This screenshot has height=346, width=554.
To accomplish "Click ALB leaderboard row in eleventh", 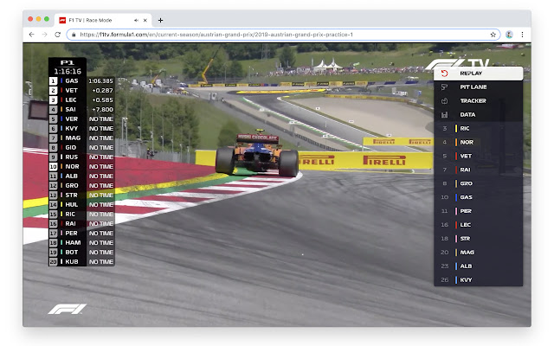I will pos(81,176).
